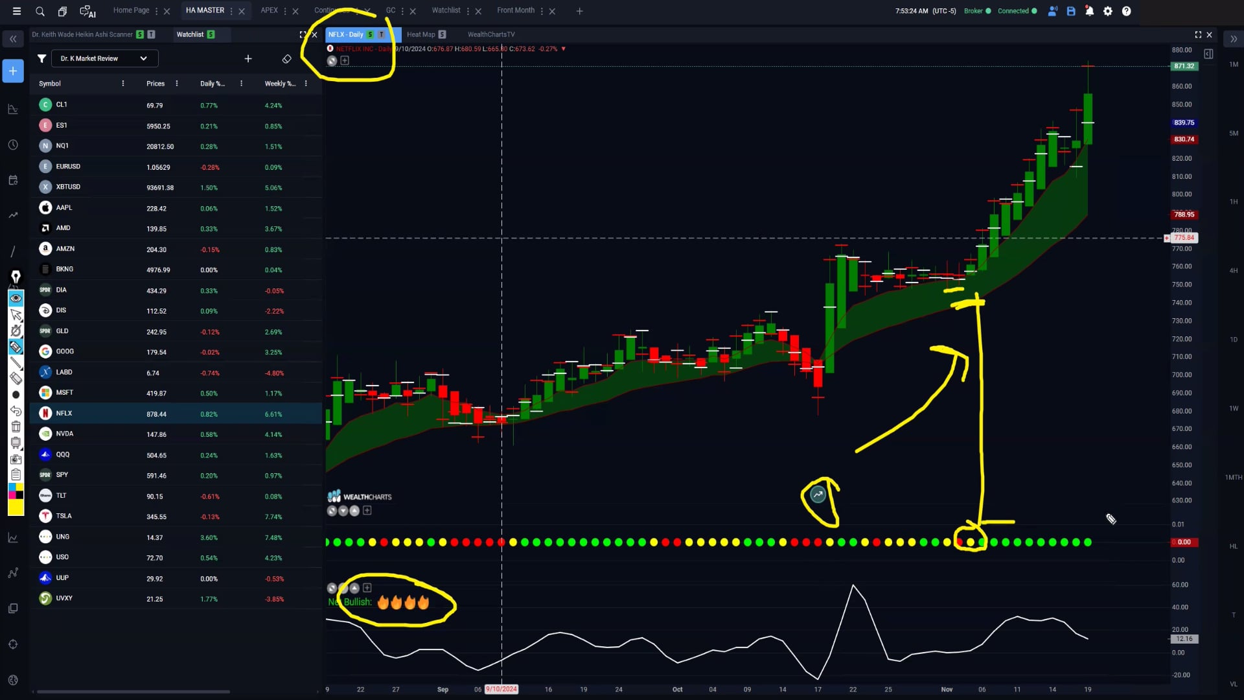Screen dimensions: 1244x700
Task: Select the NVDA row in watchlist
Action: [176, 434]
